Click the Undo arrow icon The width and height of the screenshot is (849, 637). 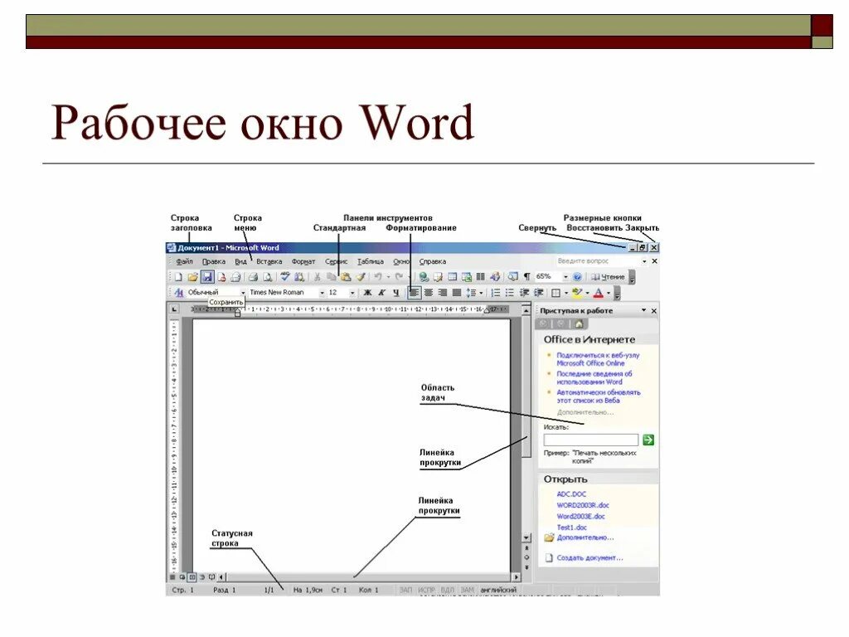point(378,277)
